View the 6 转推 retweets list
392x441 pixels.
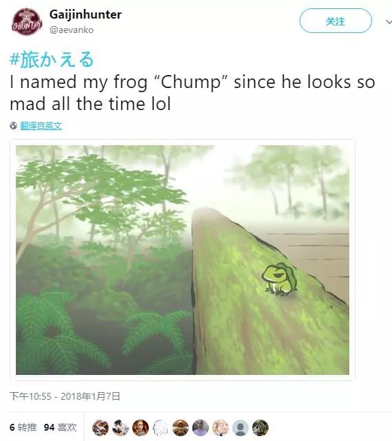[23, 427]
